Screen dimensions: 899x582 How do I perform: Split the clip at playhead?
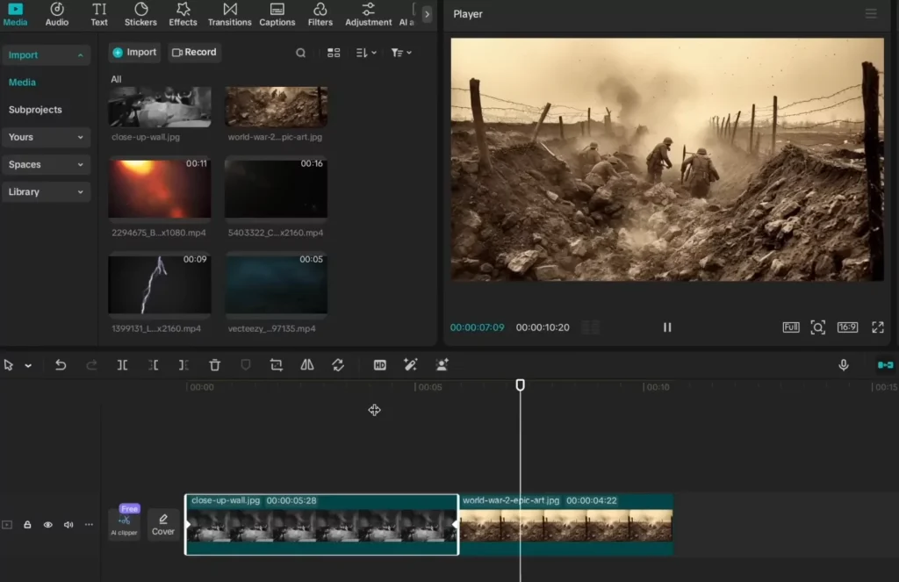(122, 365)
